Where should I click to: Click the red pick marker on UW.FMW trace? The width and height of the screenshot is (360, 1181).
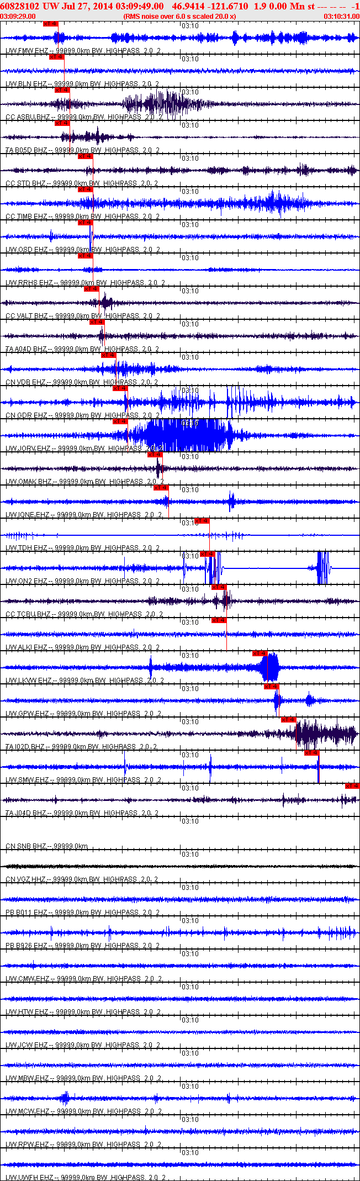[50, 24]
